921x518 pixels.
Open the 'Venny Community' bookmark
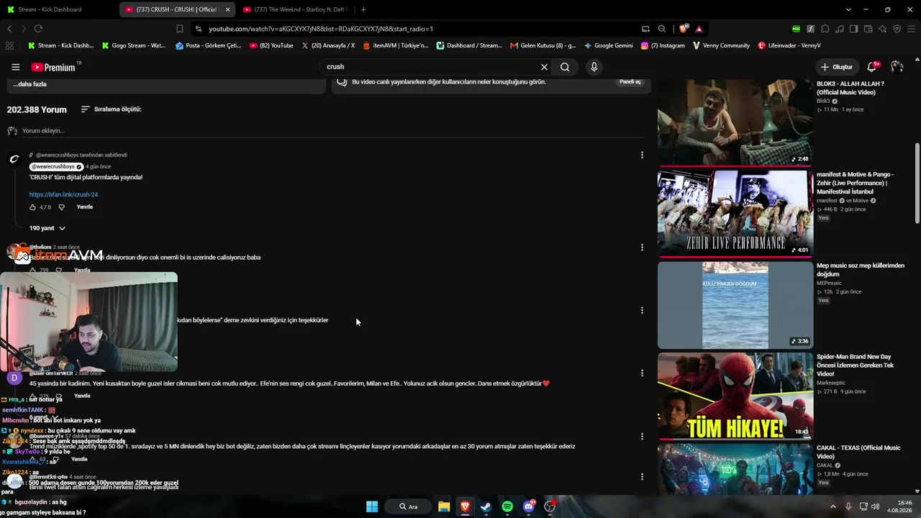tap(721, 45)
